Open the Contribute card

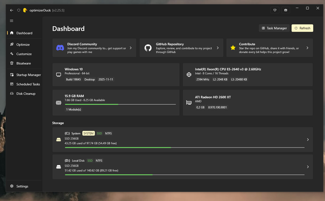(x=270, y=48)
